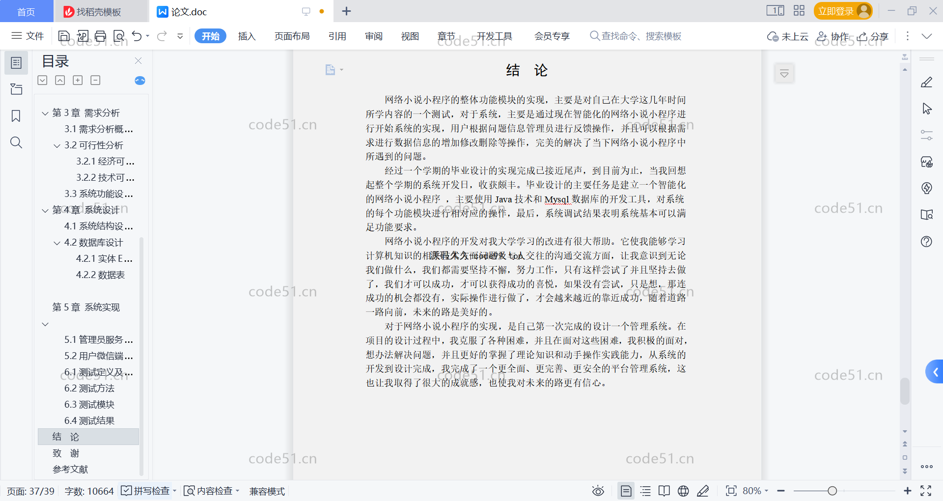Viewport: 943px width, 501px height.
Task: Switch to the 插入 ribbon tab
Action: coord(247,36)
